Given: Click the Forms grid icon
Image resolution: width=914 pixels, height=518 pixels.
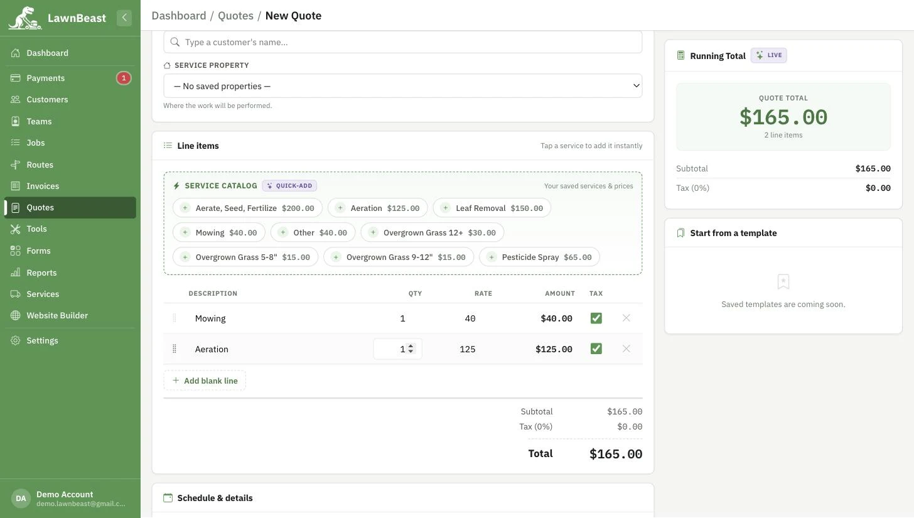Looking at the screenshot, I should pyautogui.click(x=16, y=251).
